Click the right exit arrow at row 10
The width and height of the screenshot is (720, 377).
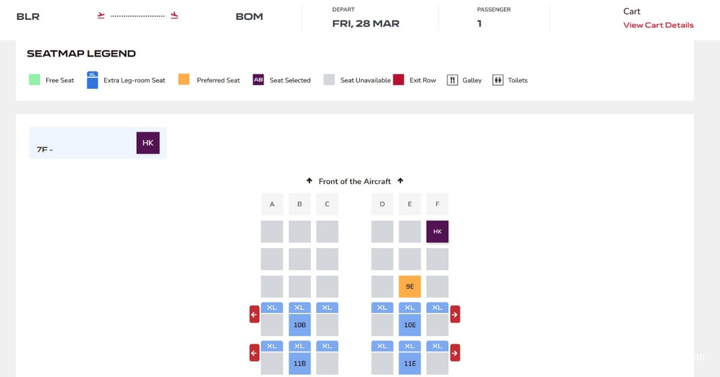455,314
